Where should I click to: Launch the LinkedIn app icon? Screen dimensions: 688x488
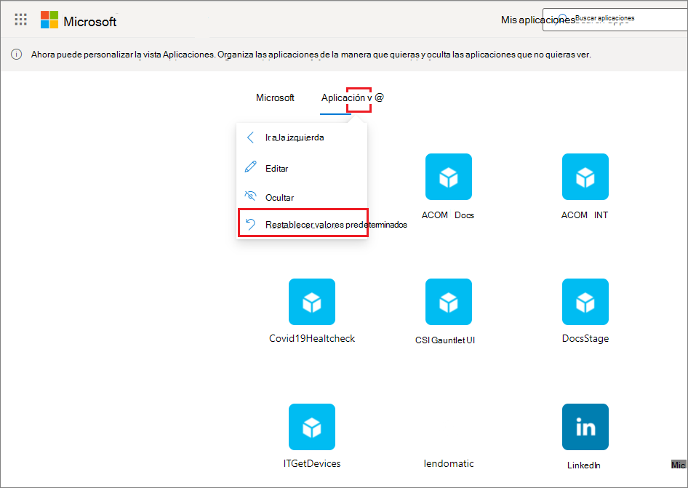pos(585,427)
